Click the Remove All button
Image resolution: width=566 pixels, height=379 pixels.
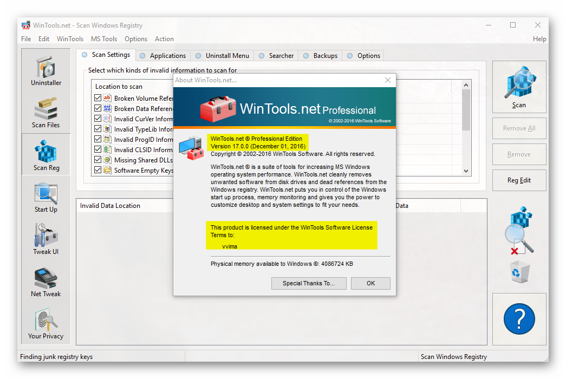519,128
